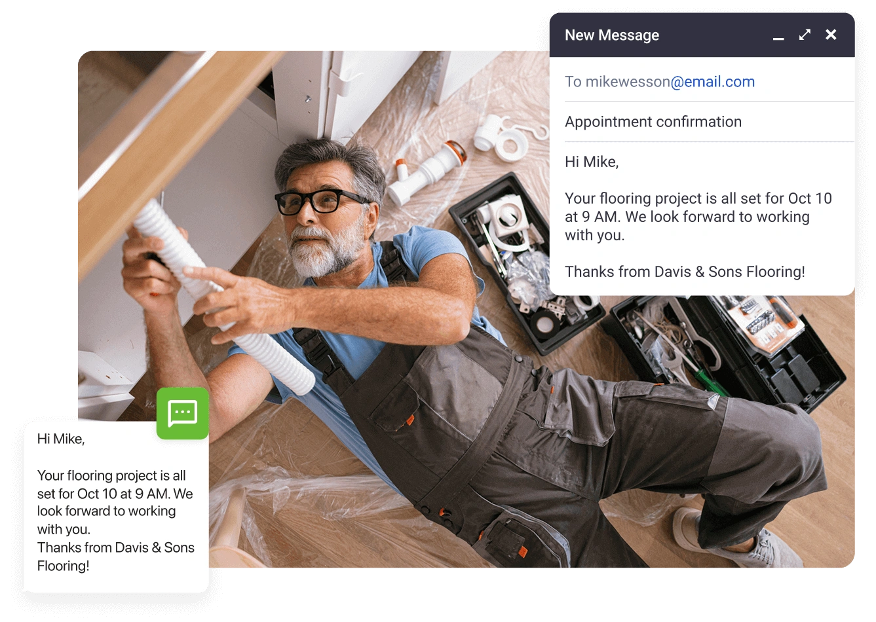The width and height of the screenshot is (876, 622).
Task: Open the green SMS chat icon
Action: [183, 413]
